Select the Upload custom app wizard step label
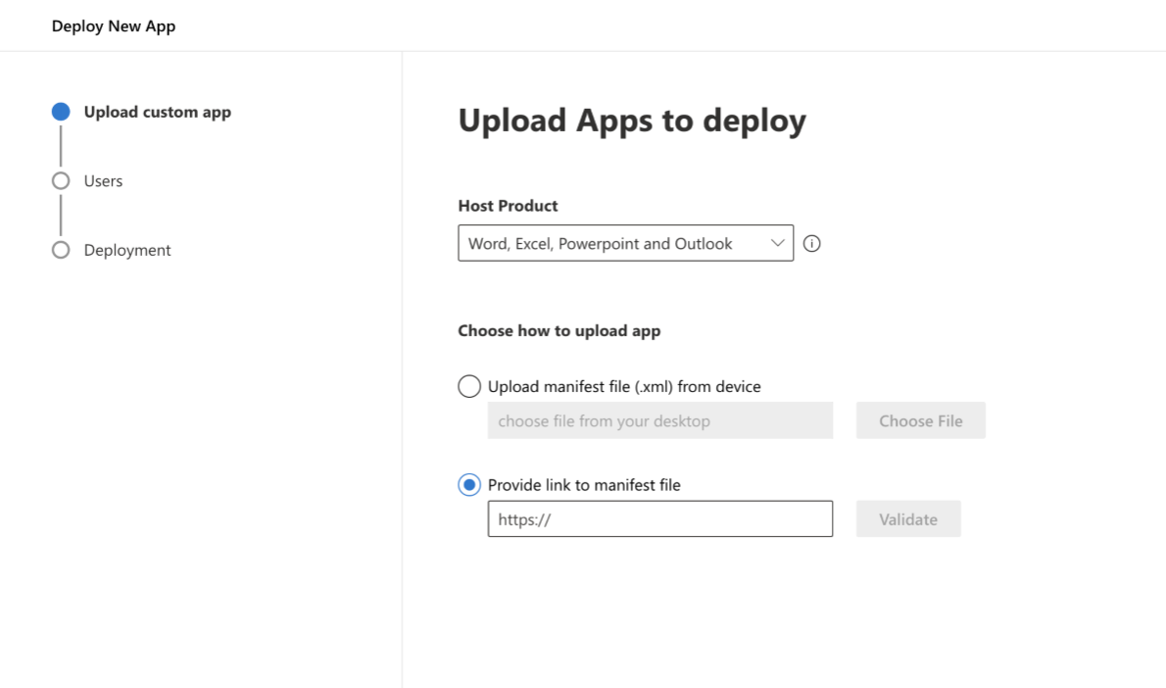Screen dimensions: 1166x688 [x=157, y=111]
